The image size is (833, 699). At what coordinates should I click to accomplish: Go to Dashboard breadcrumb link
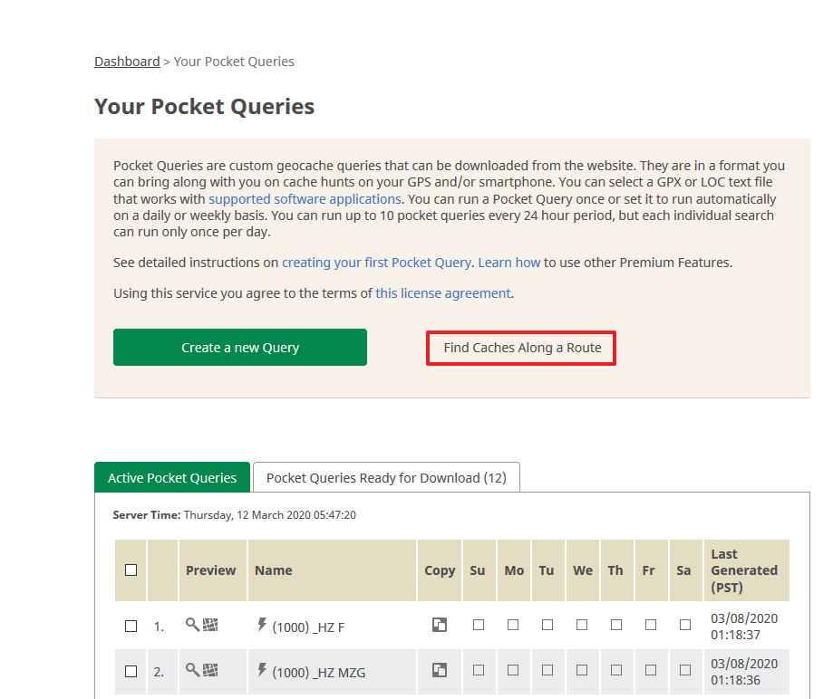127,62
